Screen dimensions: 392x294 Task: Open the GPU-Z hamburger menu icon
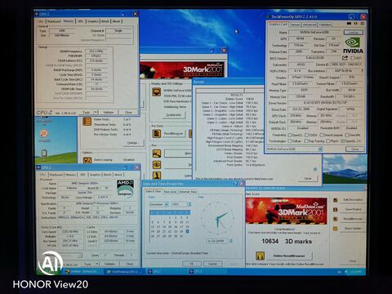363,24
